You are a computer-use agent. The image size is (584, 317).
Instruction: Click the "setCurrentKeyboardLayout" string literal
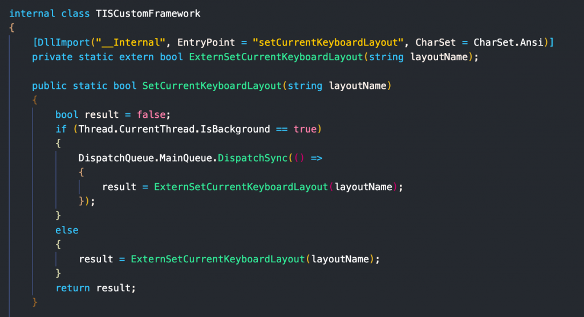[x=328, y=42]
